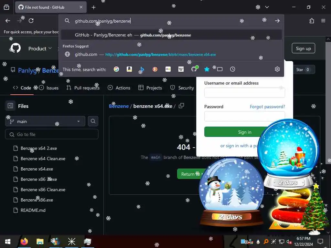Focus the Password field
The height and width of the screenshot is (248, 331).
[244, 116]
